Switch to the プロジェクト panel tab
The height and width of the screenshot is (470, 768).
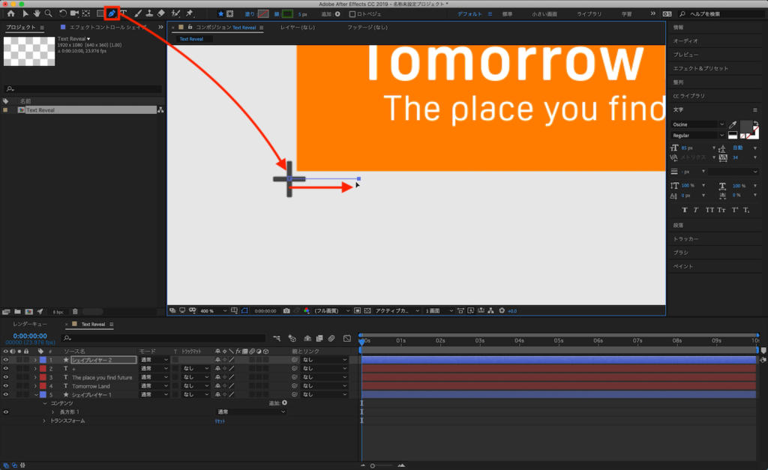tap(20, 28)
